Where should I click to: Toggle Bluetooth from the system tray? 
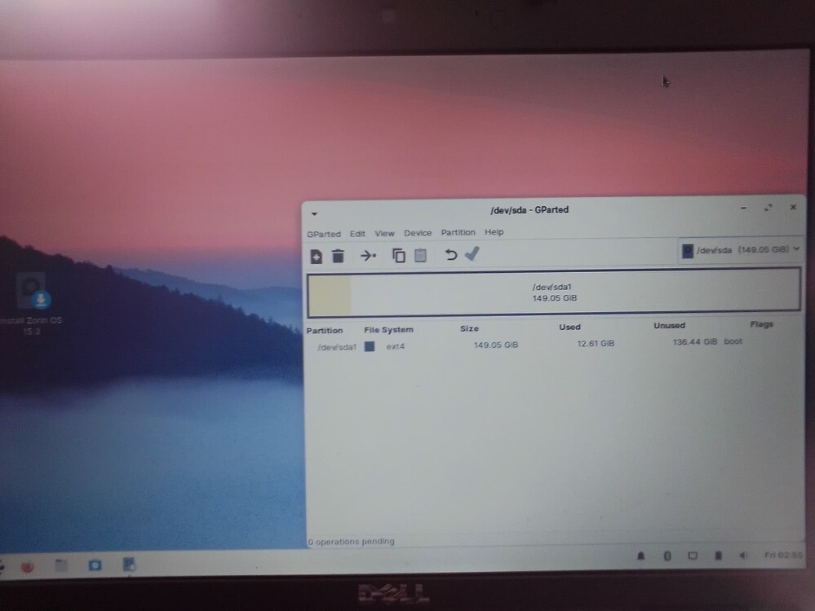point(667,556)
